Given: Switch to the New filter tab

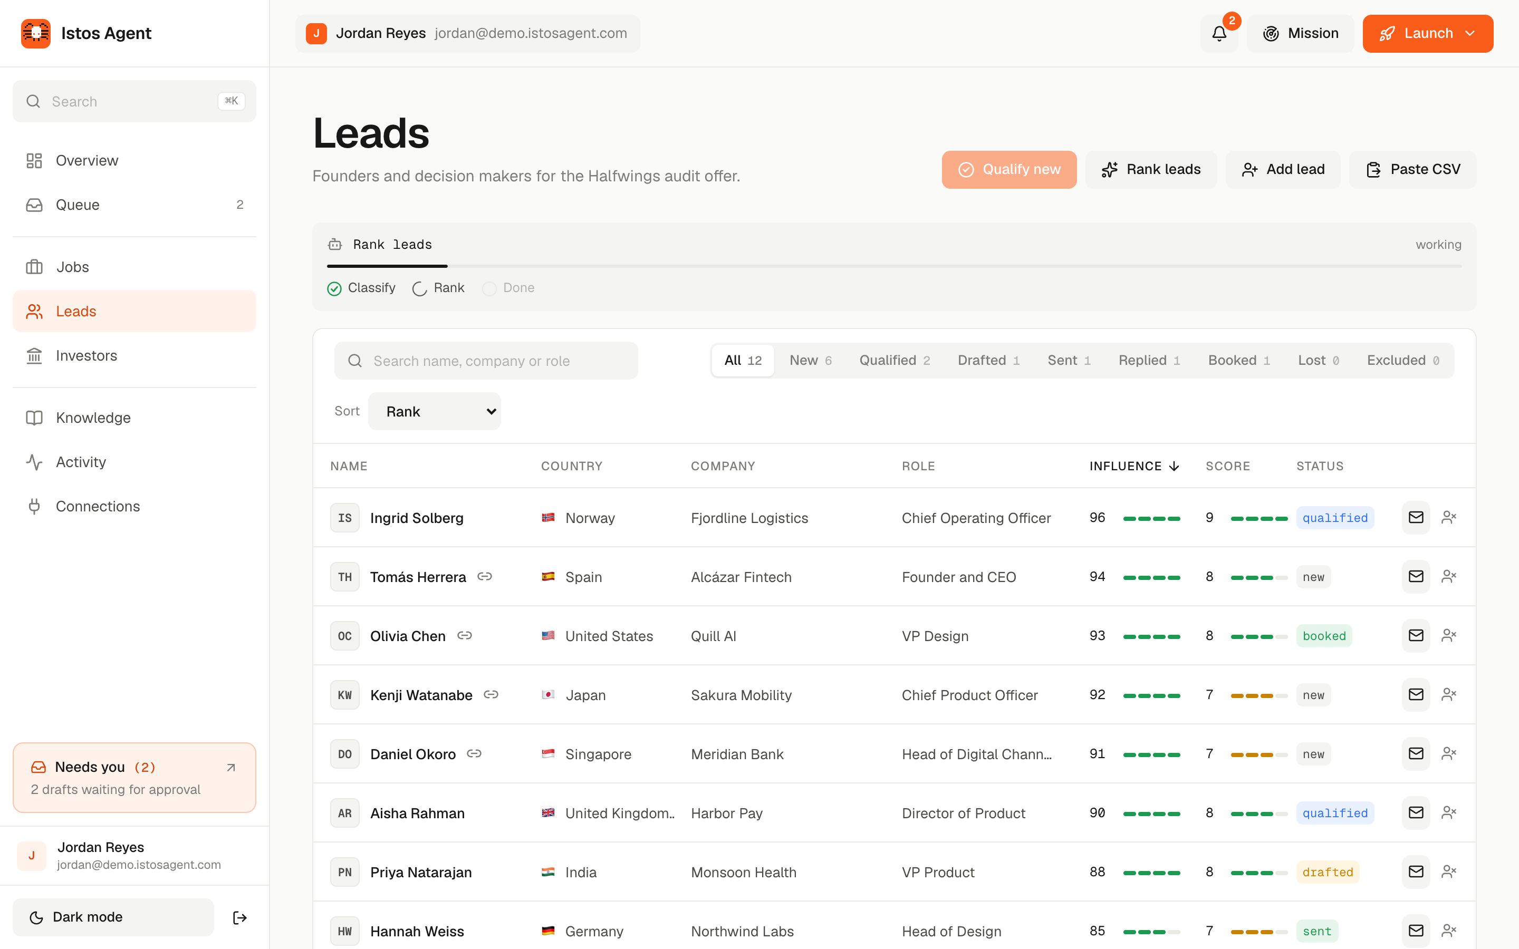Looking at the screenshot, I should 810,360.
